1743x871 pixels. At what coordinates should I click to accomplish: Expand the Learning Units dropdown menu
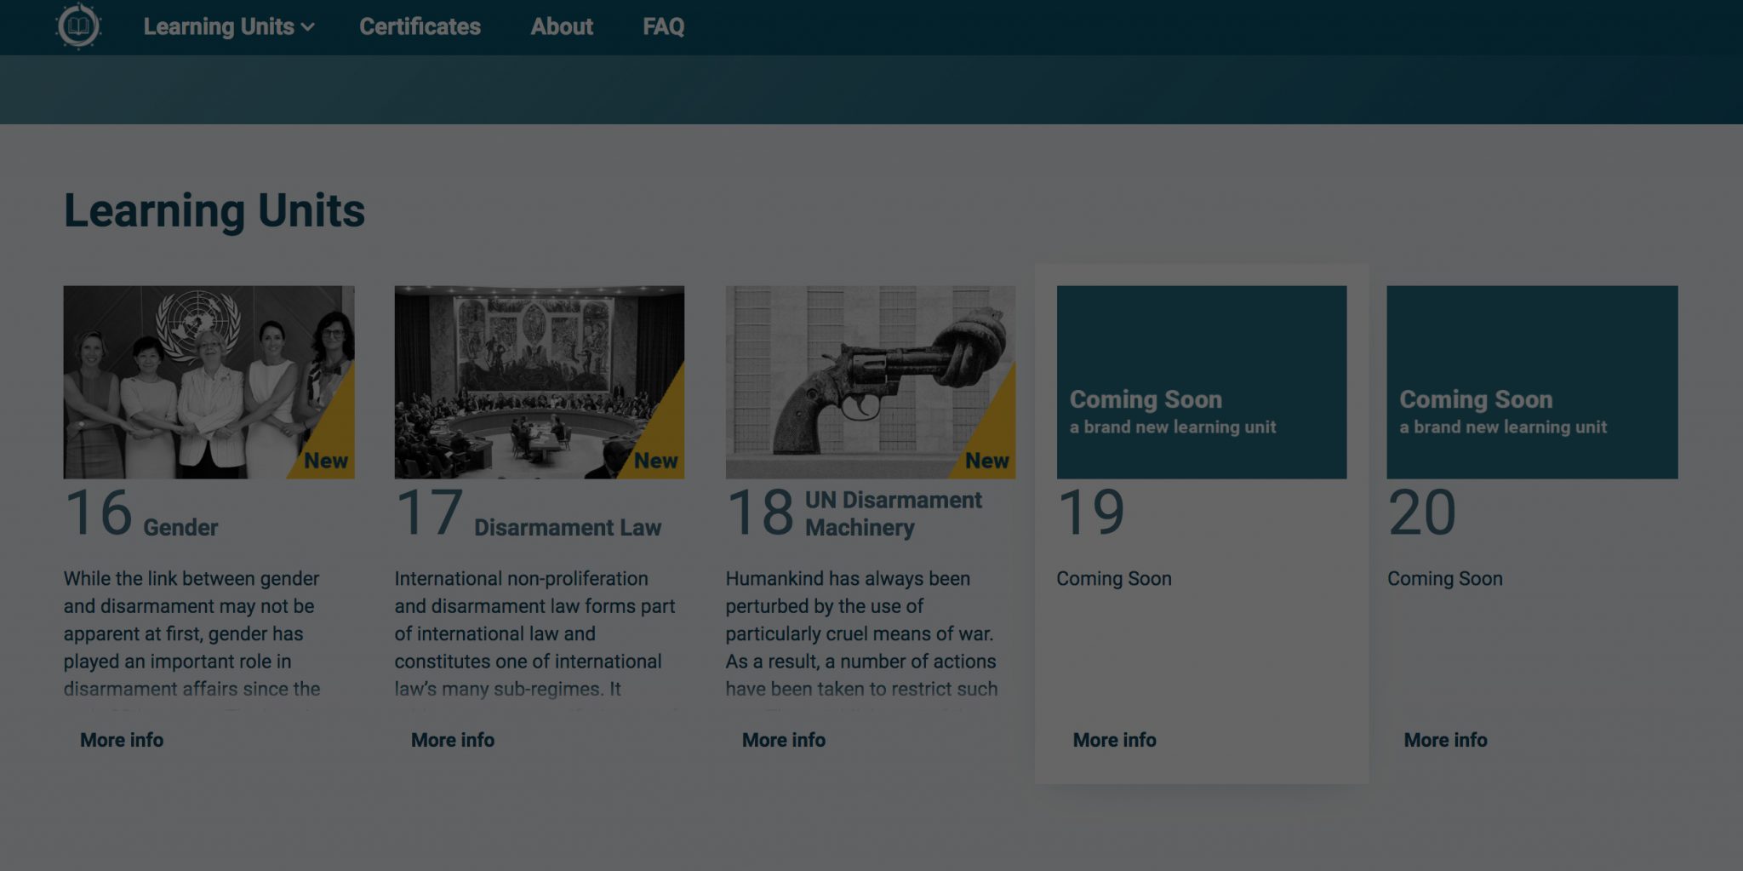(229, 27)
